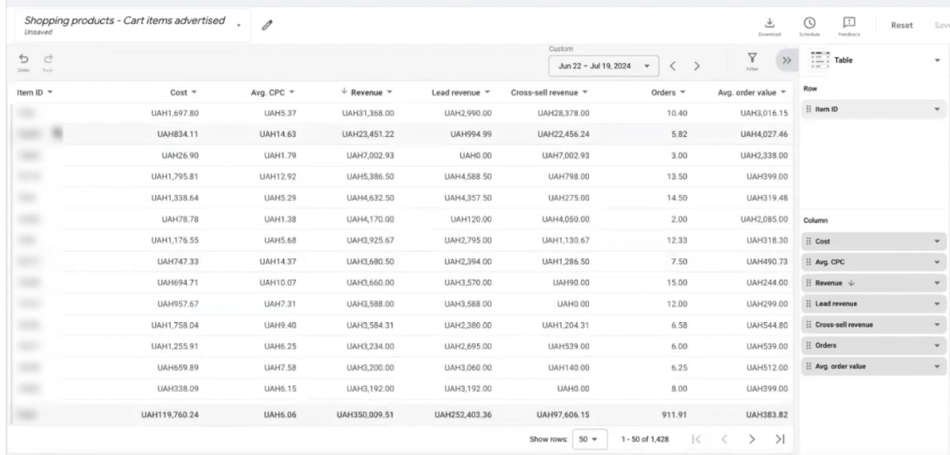Click the Download icon

[x=769, y=23]
